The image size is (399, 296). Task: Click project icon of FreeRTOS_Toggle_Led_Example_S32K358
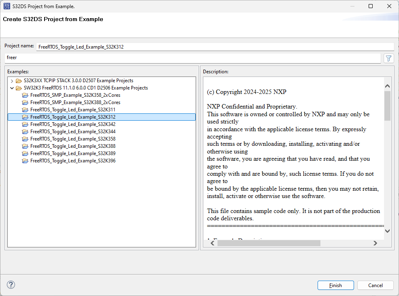[x=25, y=139]
